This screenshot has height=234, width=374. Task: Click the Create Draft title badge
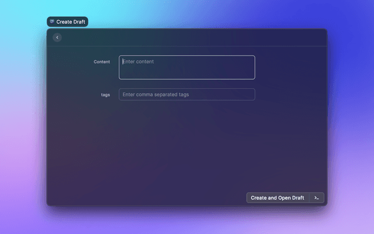pyautogui.click(x=68, y=22)
